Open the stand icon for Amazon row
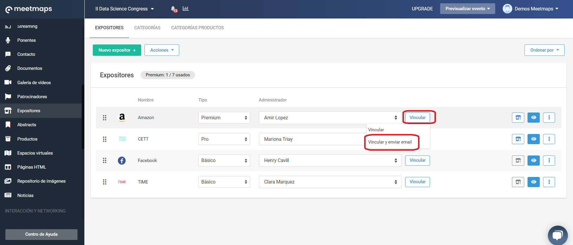The width and height of the screenshot is (573, 245). tap(518, 118)
